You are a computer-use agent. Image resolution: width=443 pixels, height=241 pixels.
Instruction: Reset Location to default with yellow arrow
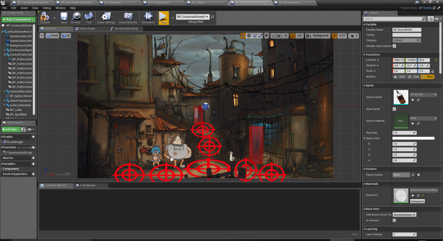click(436, 60)
